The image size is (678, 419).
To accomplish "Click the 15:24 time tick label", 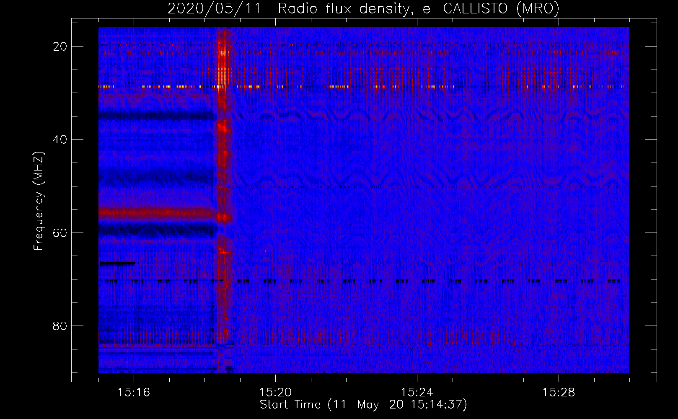I will coord(417,393).
